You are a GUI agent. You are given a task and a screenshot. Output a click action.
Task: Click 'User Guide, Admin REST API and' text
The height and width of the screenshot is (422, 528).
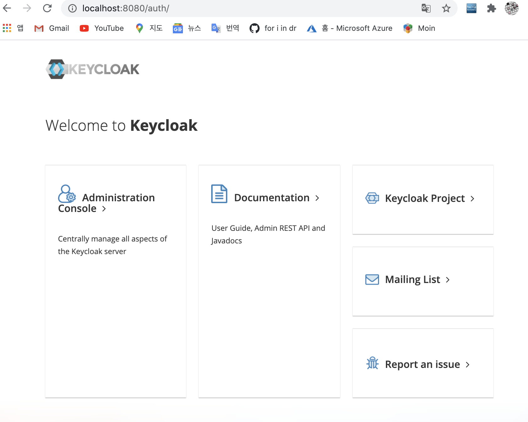(x=268, y=228)
